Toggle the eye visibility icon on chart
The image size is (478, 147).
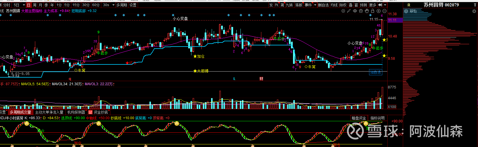tap(355, 11)
